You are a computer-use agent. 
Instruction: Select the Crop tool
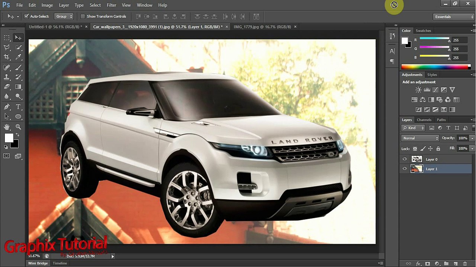point(7,57)
